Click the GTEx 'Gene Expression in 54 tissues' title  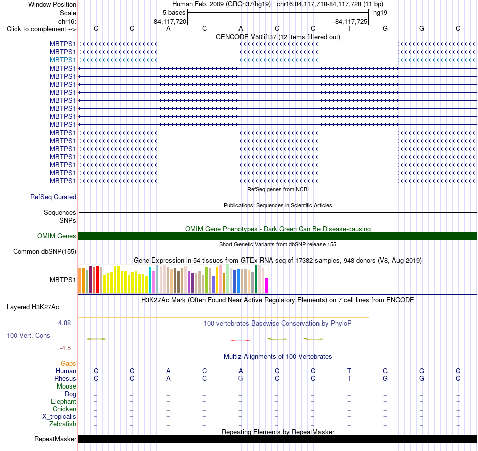click(278, 260)
